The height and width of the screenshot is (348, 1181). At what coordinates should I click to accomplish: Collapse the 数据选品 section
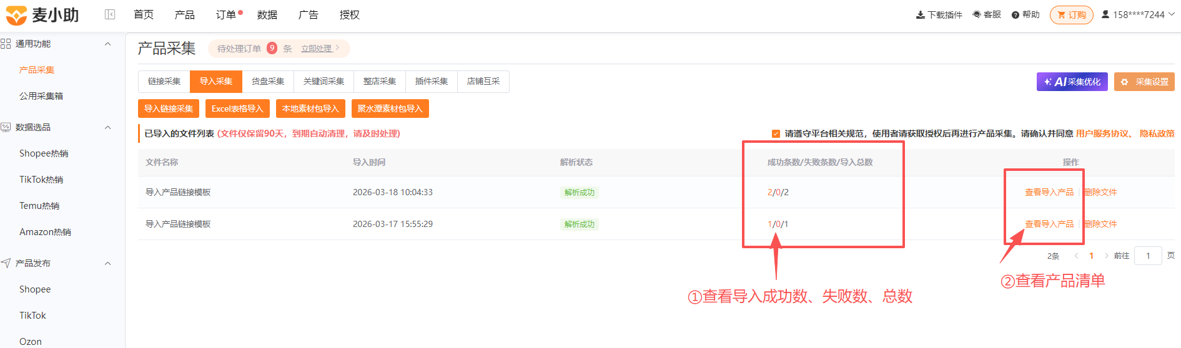pyautogui.click(x=107, y=127)
